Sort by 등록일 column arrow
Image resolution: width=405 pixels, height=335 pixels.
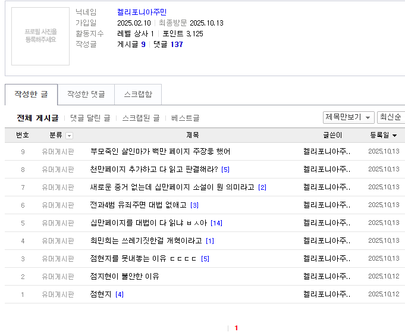[394, 136]
